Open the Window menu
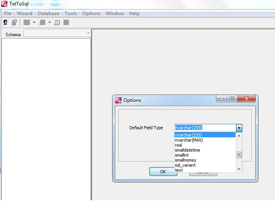The image size is (275, 208). [x=115, y=13]
